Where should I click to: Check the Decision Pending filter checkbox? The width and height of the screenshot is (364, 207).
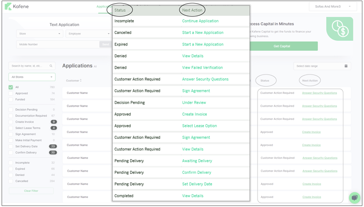11,110
